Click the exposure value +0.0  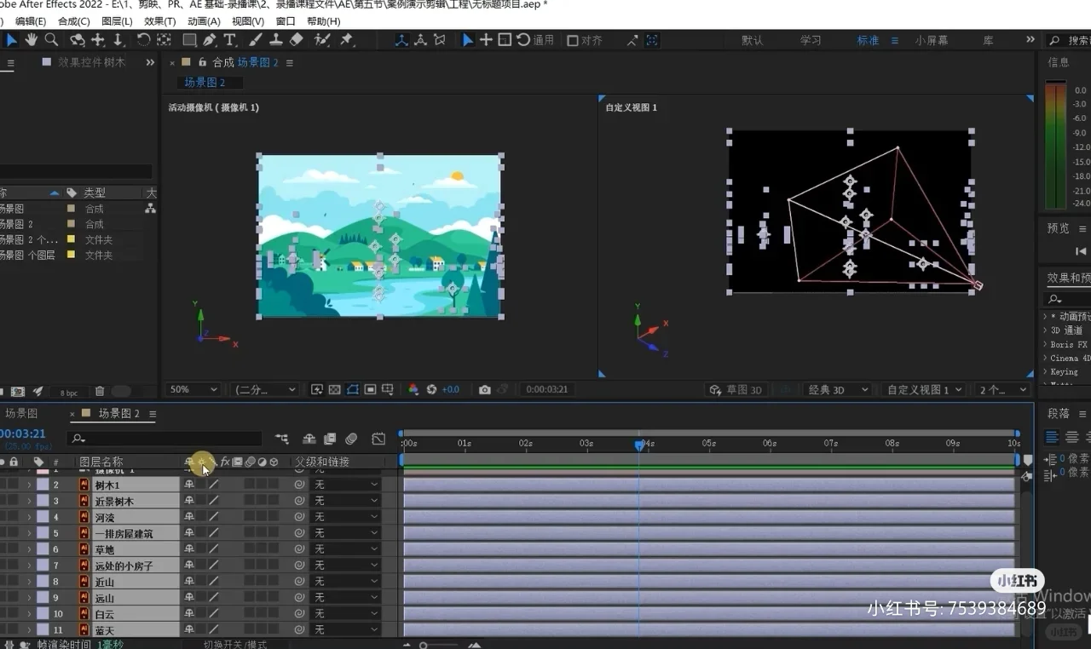click(449, 389)
